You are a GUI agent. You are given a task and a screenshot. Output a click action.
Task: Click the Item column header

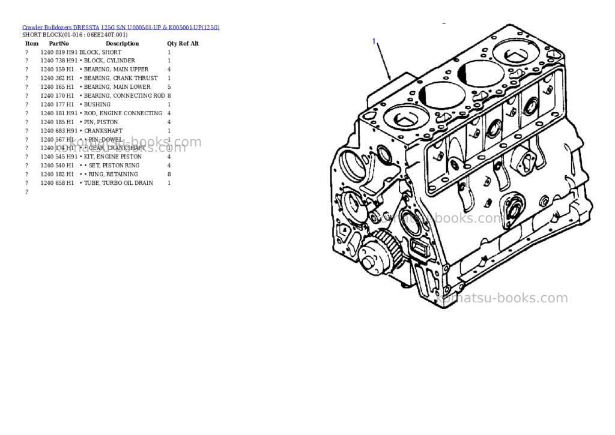tap(32, 43)
